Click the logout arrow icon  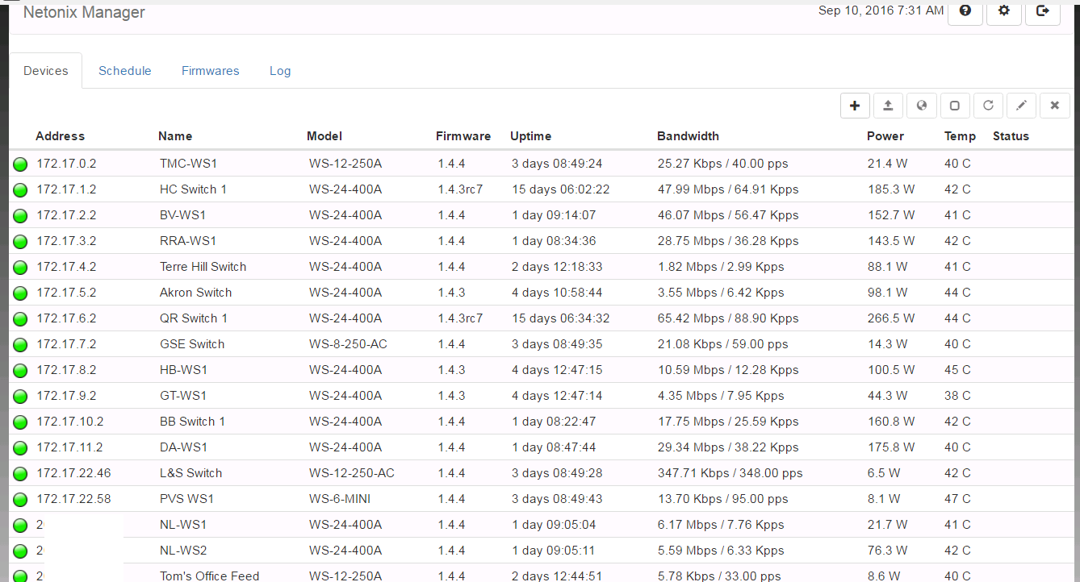pos(1043,11)
